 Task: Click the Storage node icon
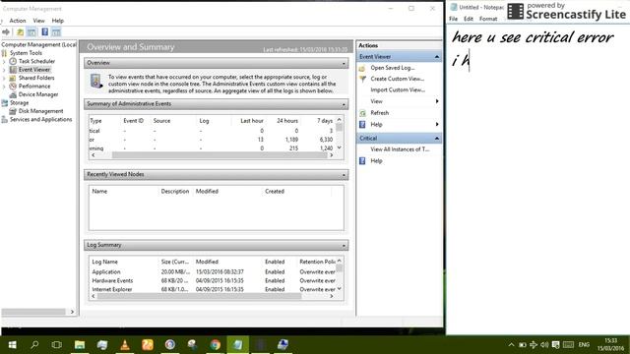[x=4, y=103]
